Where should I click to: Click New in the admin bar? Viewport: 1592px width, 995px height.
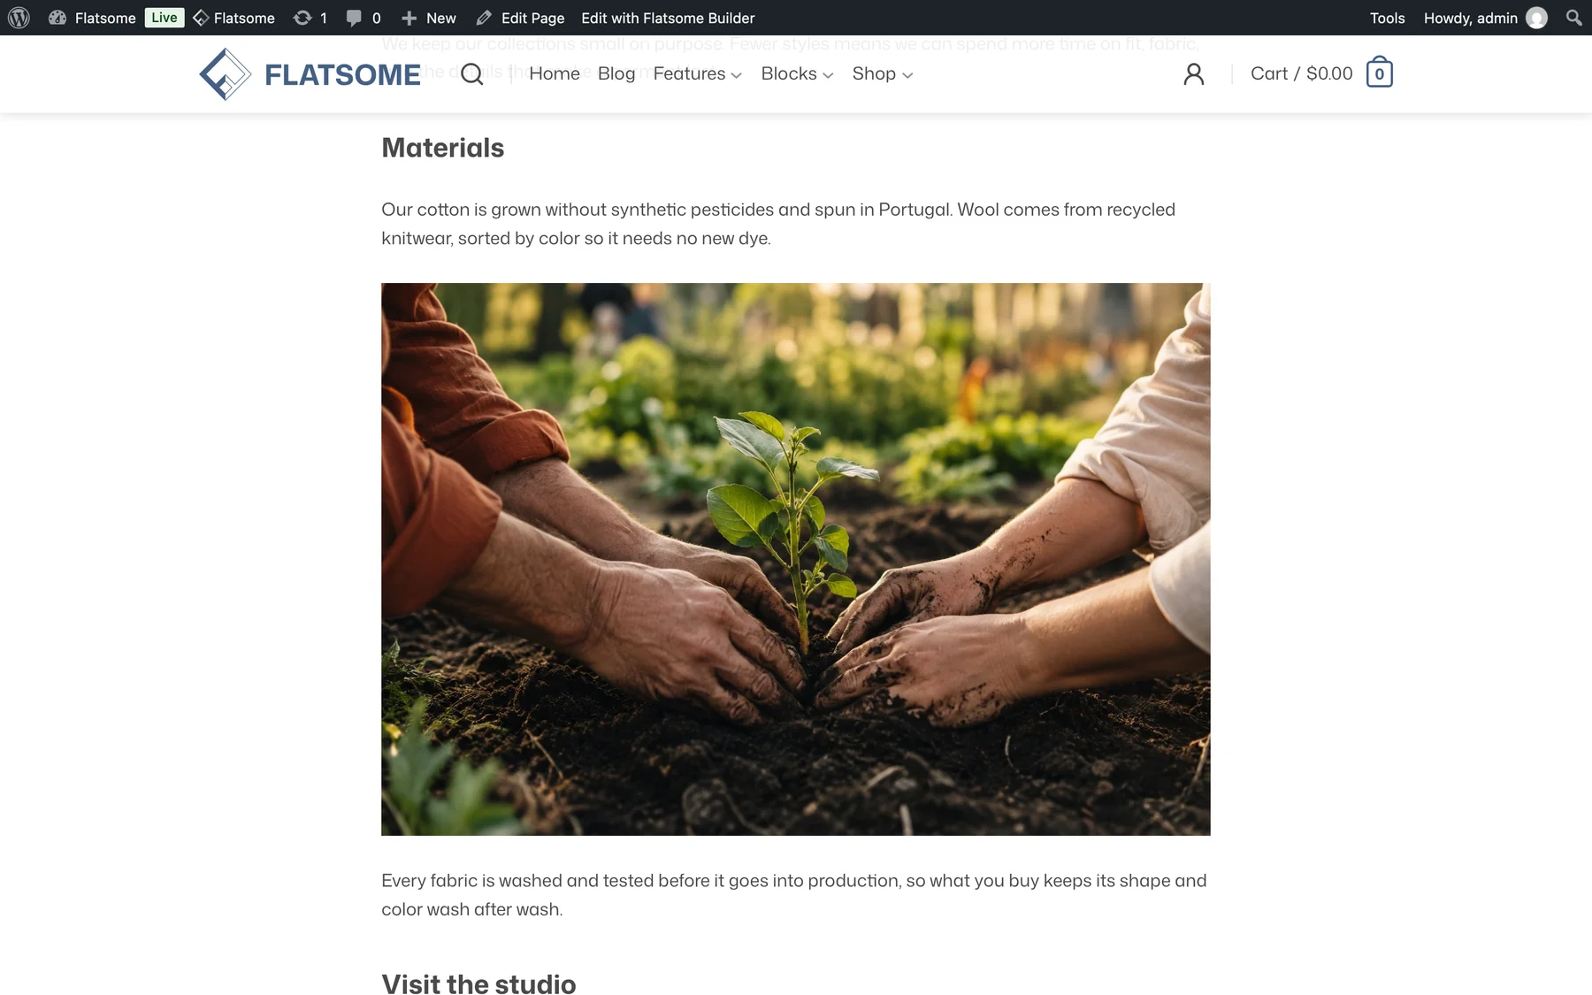coord(429,18)
